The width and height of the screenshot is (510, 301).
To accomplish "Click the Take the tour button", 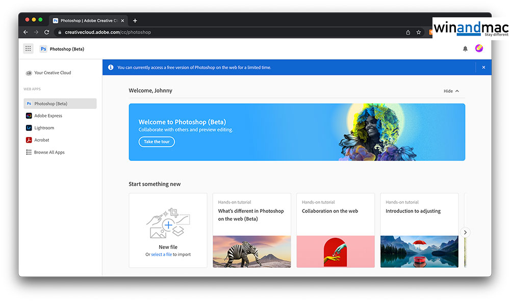I will click(157, 142).
